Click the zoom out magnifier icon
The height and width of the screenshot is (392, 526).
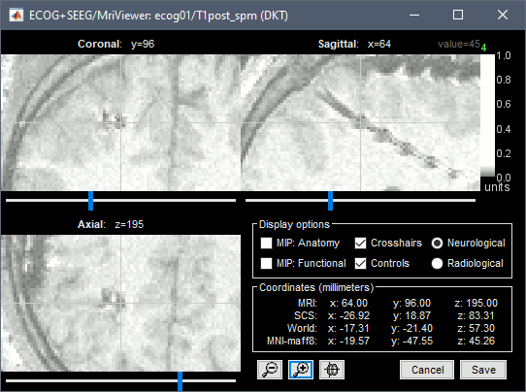pos(270,370)
